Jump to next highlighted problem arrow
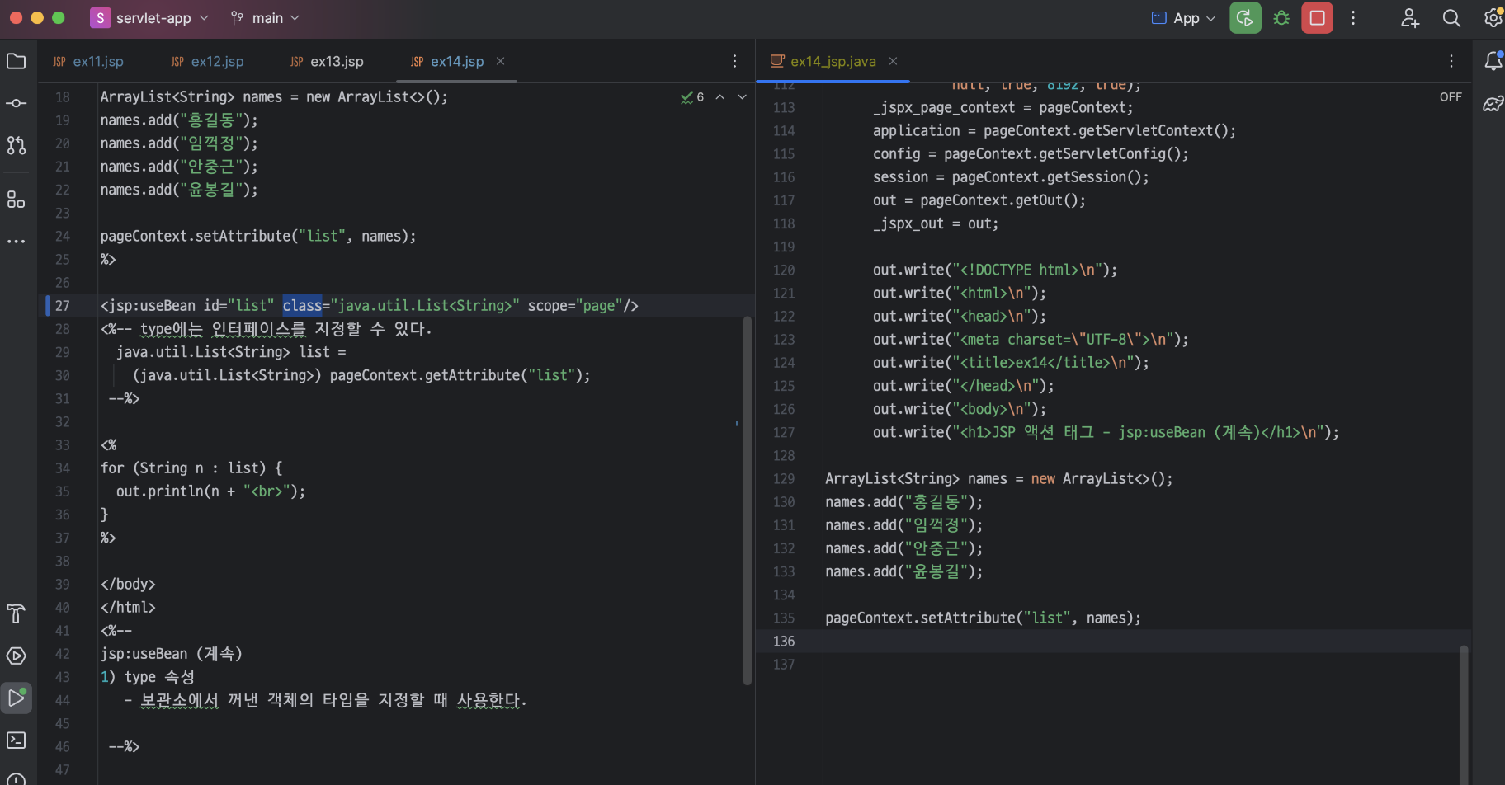 742,97
